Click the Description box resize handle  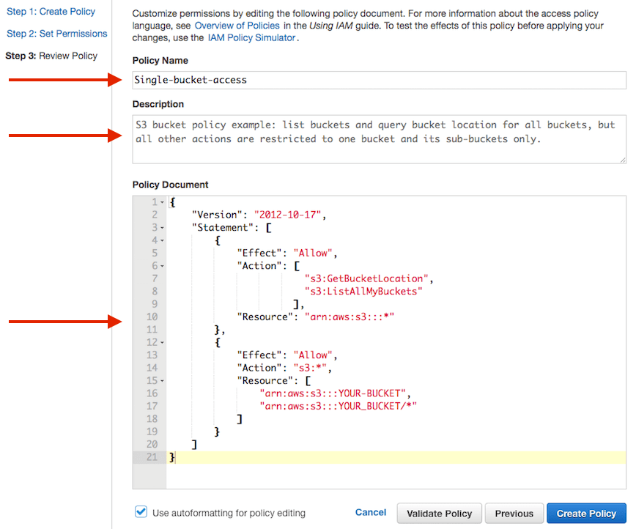click(623, 160)
